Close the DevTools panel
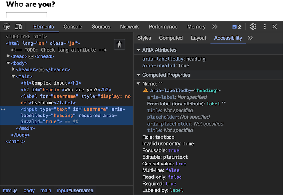The width and height of the screenshot is (283, 195). (275, 27)
